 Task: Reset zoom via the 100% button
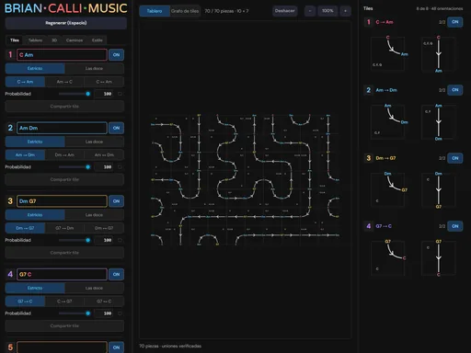[x=327, y=11]
